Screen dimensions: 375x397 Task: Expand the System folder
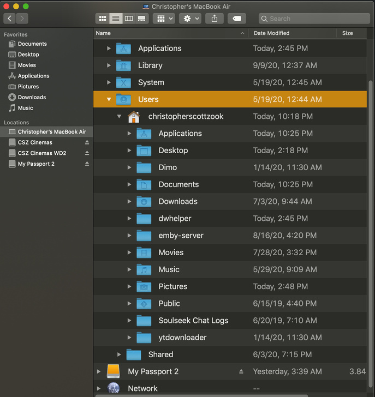pos(109,82)
